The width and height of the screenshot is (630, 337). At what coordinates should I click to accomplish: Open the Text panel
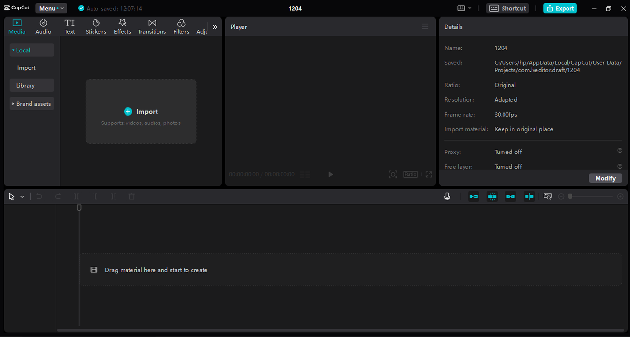point(70,27)
